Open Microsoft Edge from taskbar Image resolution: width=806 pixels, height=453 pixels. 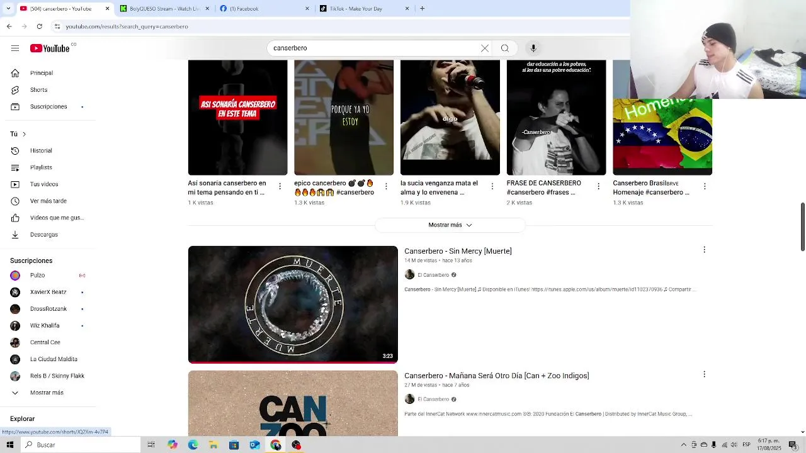point(193,445)
